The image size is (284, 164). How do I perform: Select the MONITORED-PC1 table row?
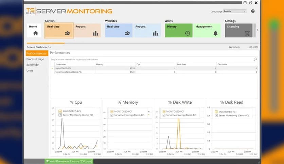click(x=154, y=68)
